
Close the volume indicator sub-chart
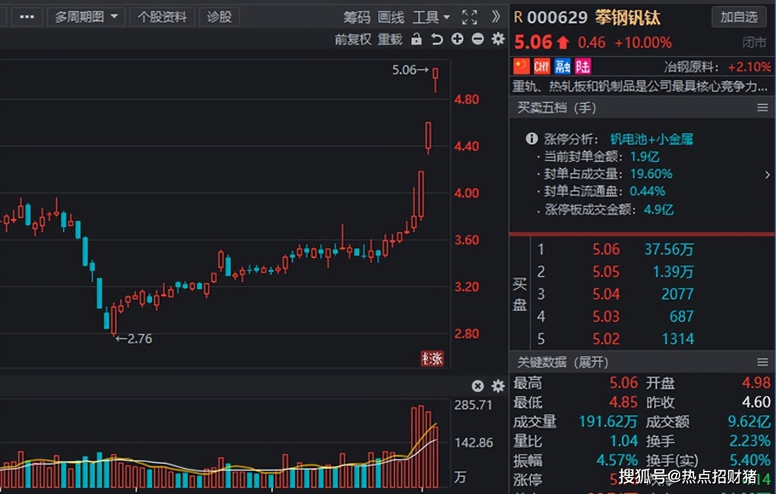[478, 386]
